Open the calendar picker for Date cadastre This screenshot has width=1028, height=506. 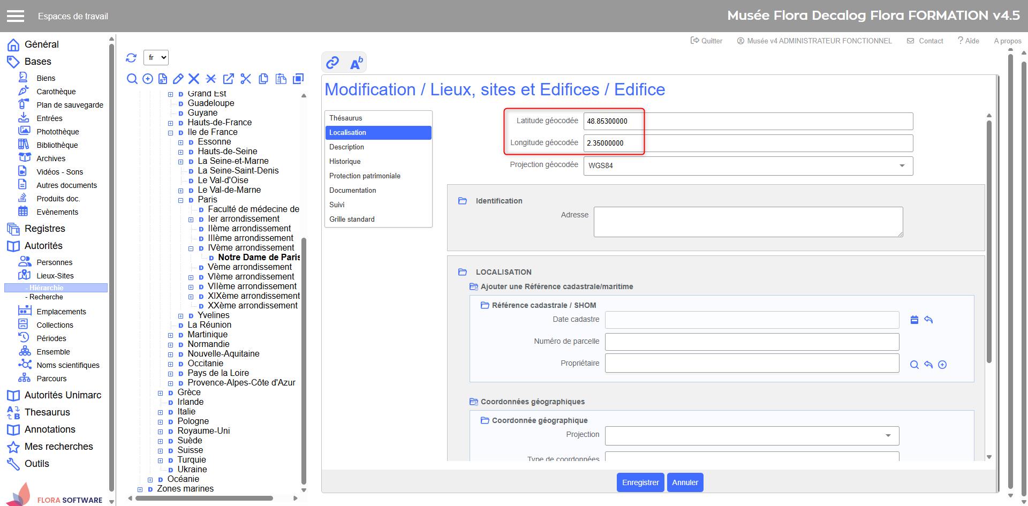tap(914, 320)
